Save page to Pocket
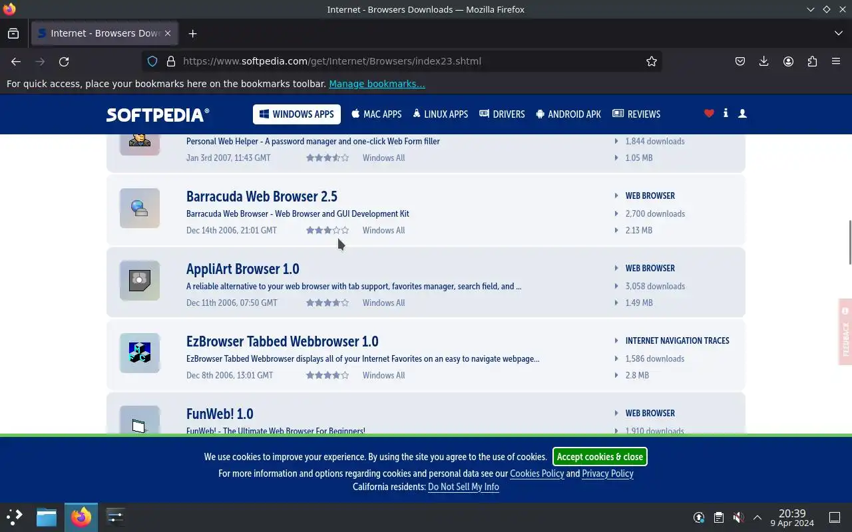This screenshot has width=852, height=532. pyautogui.click(x=740, y=61)
